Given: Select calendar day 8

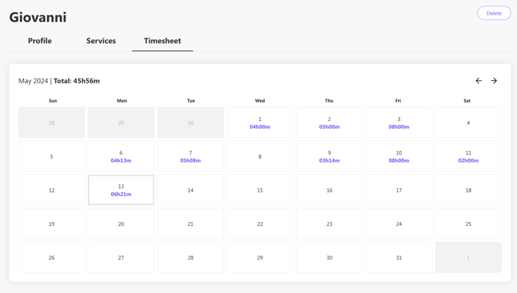Looking at the screenshot, I should point(260,157).
